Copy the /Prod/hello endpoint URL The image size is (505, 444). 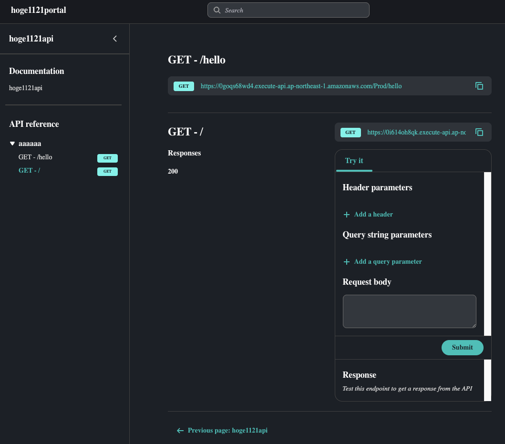point(479,86)
